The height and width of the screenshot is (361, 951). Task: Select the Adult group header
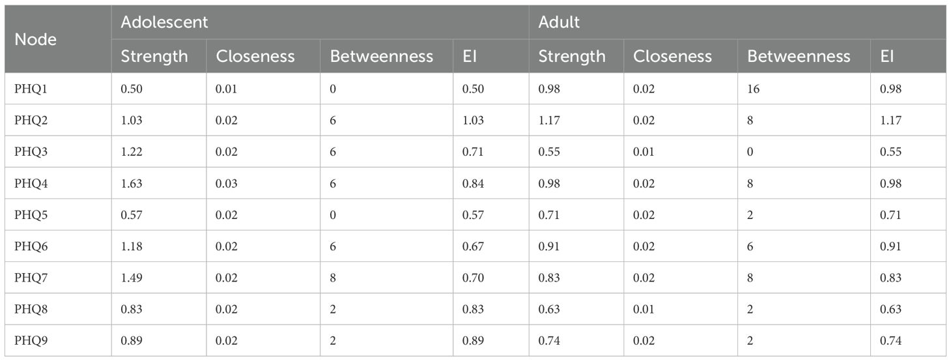coord(559,22)
